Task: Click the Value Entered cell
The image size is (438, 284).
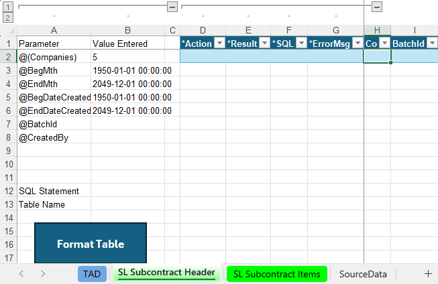Action: 127,44
